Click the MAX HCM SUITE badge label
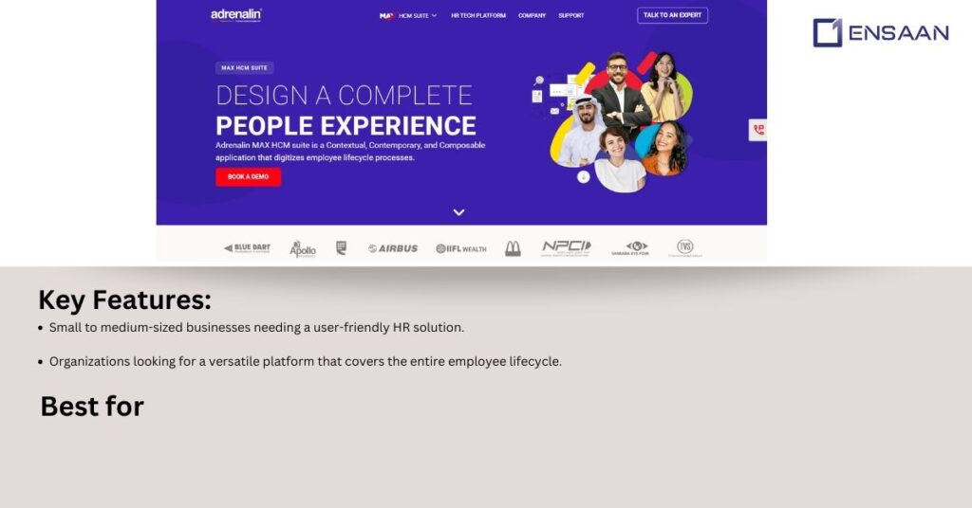This screenshot has width=972, height=508. click(244, 68)
